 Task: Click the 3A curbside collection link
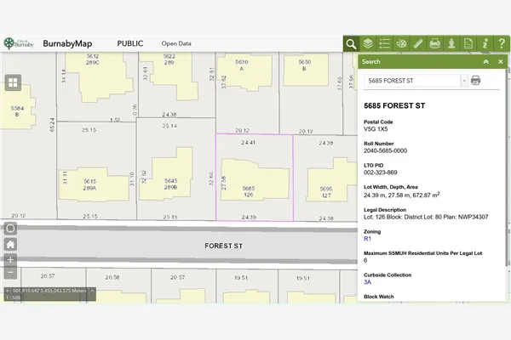(368, 282)
